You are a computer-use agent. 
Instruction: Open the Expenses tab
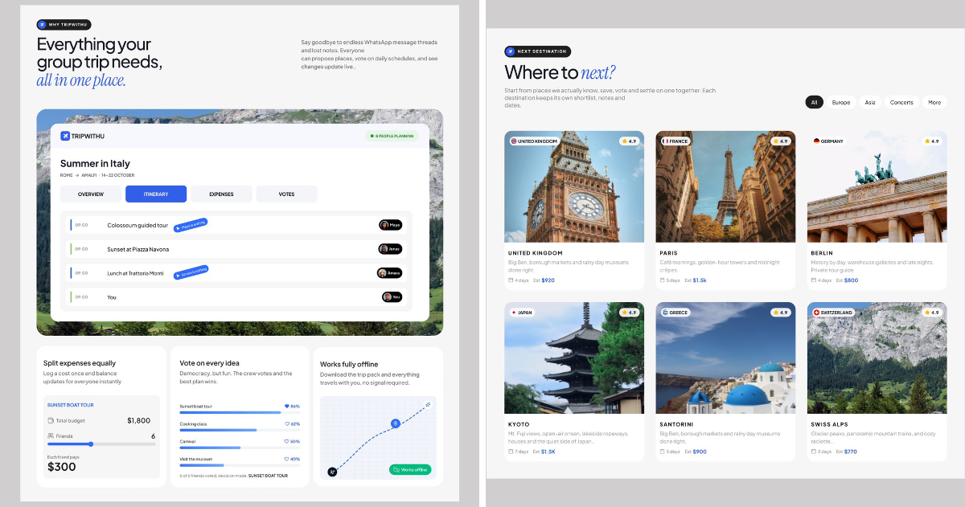click(221, 194)
